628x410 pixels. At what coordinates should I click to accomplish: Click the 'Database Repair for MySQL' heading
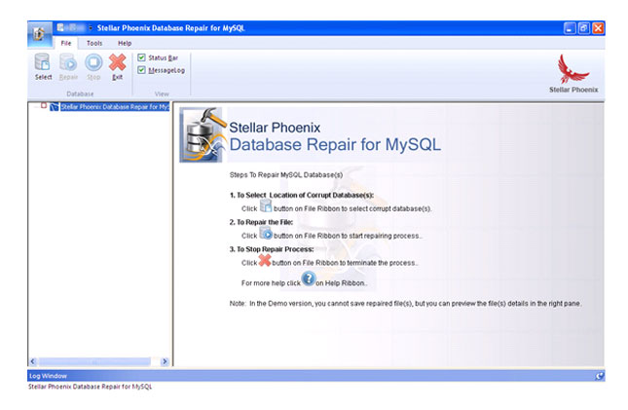(335, 144)
